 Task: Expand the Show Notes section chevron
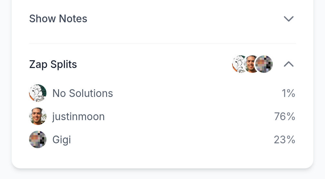click(289, 19)
